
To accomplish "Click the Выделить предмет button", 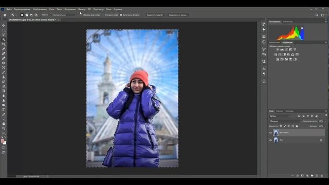I will (155, 15).
